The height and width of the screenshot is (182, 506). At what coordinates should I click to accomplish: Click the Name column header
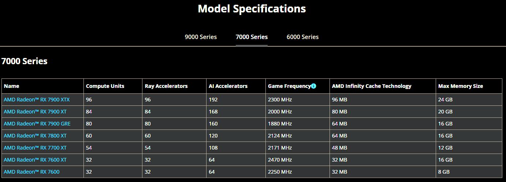point(11,86)
